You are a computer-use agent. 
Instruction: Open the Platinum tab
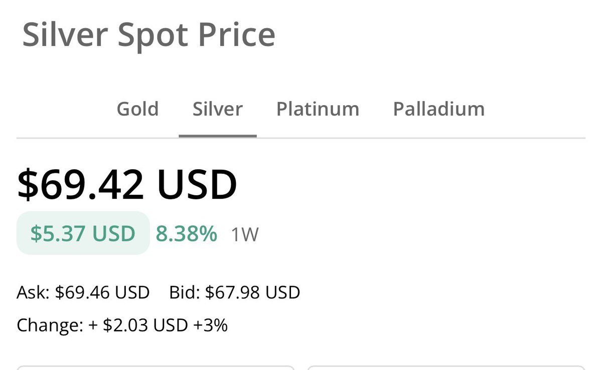[318, 109]
